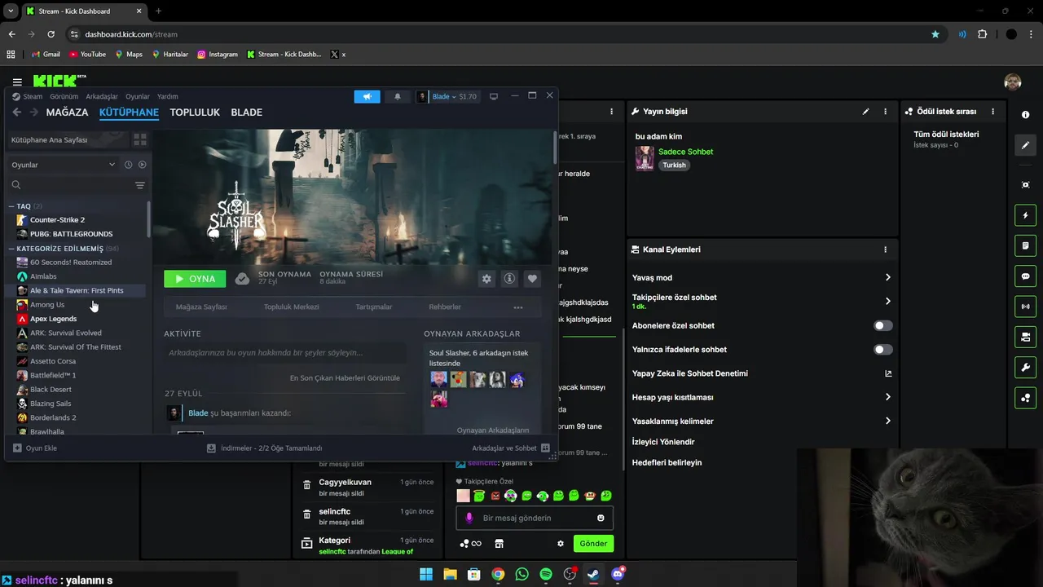This screenshot has width=1043, height=587.
Task: Expand Yavaş mod settings chevron
Action: [888, 278]
